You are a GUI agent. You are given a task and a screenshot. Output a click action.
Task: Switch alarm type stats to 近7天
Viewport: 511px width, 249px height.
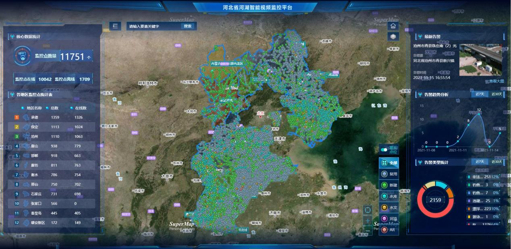480,162
